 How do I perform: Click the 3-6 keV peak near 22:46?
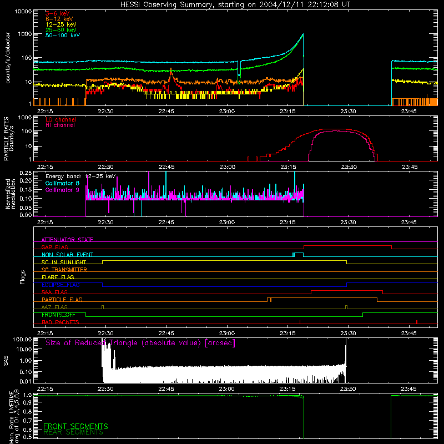click(x=171, y=71)
